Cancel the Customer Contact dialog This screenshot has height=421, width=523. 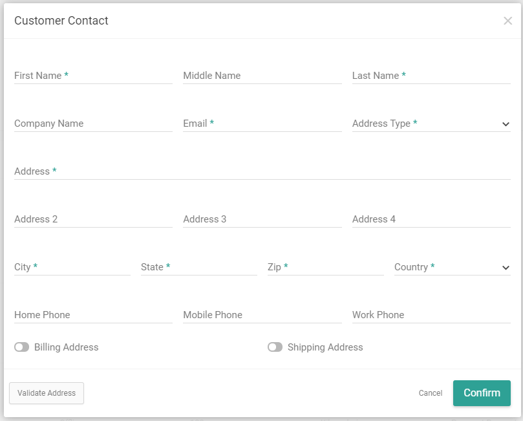coord(430,393)
